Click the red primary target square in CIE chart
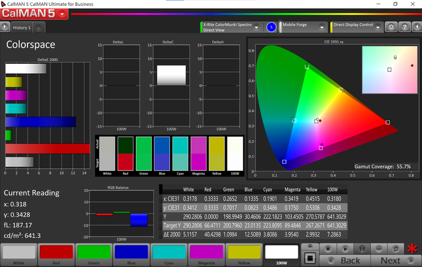Image resolution: width=422 pixels, height=267 pixels. [387, 122]
